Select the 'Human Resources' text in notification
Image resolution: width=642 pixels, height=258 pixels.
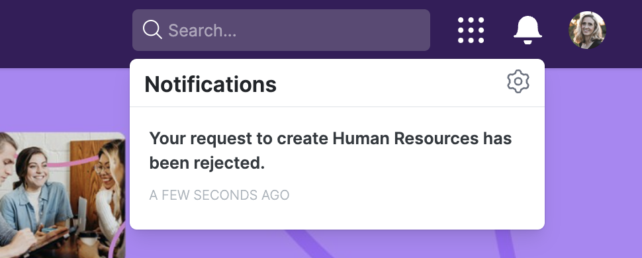(402, 138)
